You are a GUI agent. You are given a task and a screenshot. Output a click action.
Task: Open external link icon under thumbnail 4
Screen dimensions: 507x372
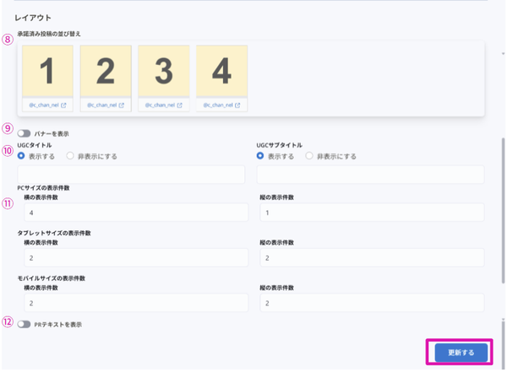[237, 105]
